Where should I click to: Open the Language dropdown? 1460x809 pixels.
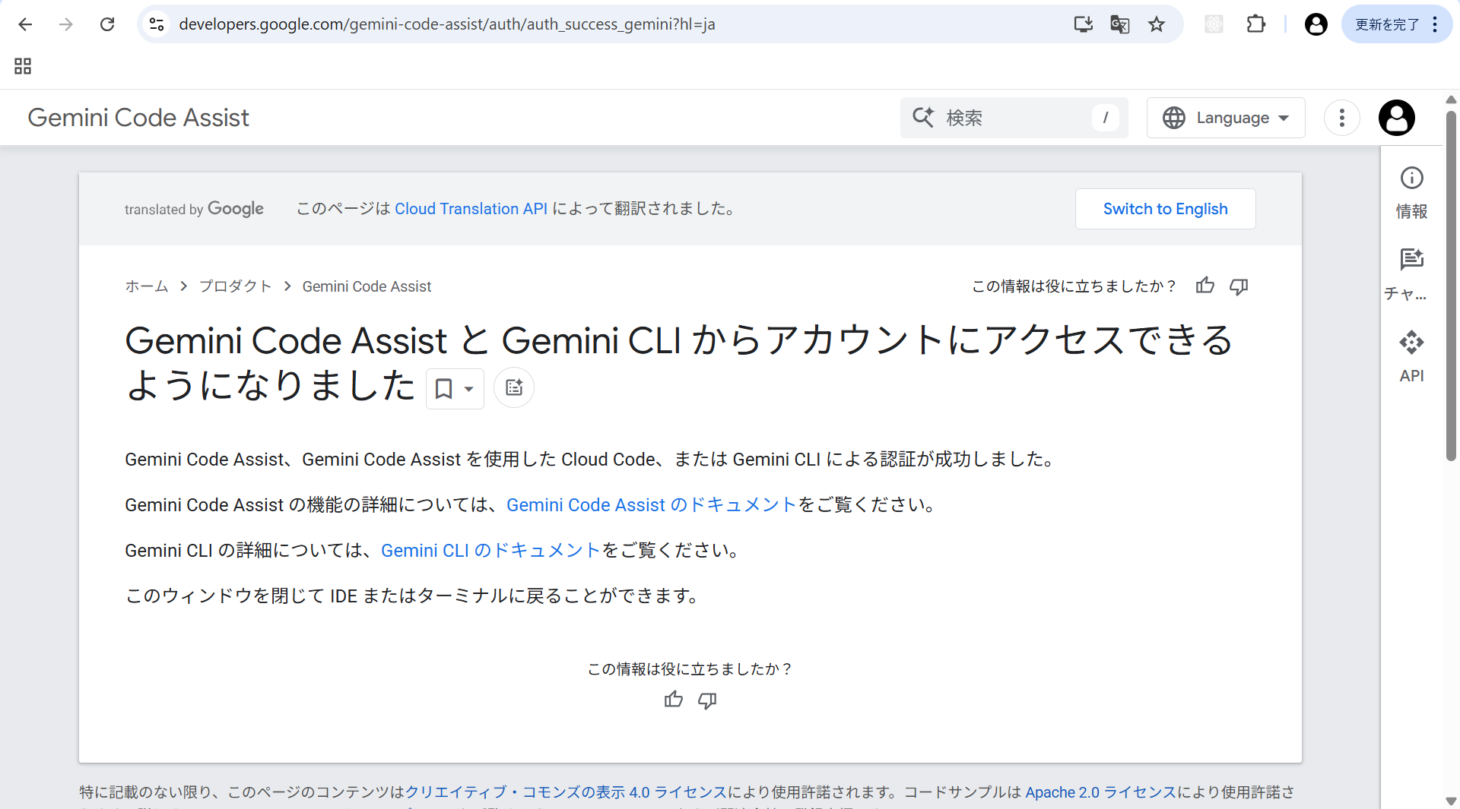[x=1226, y=118]
